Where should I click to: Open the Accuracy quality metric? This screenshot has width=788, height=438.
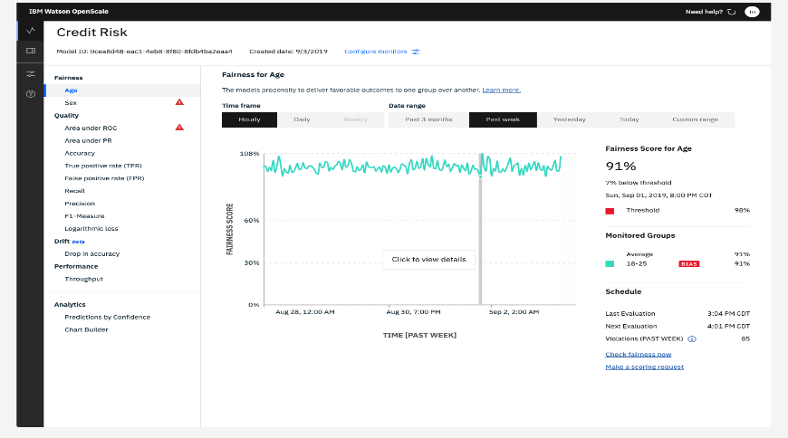click(x=80, y=153)
